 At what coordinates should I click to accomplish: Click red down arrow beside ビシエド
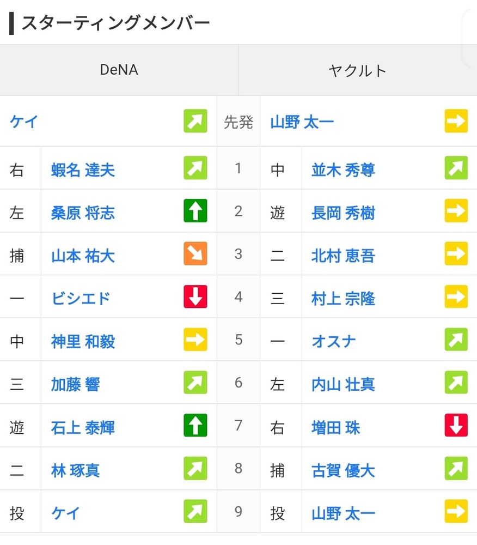(195, 297)
